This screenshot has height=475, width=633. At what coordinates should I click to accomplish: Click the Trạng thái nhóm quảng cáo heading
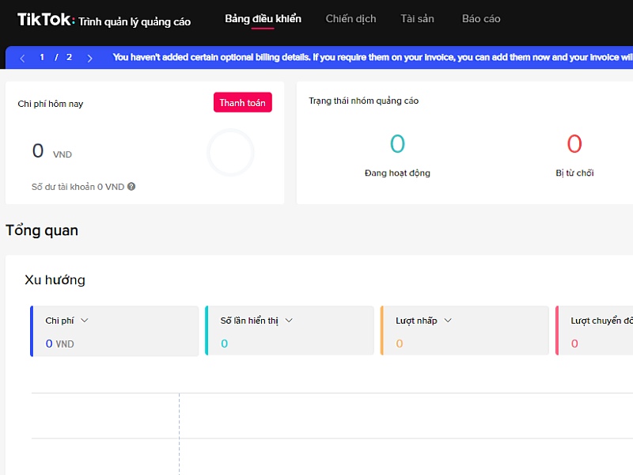pyautogui.click(x=364, y=101)
